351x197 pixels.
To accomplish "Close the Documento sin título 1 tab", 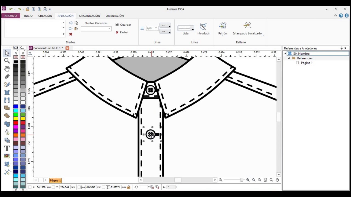I will tap(67, 48).
